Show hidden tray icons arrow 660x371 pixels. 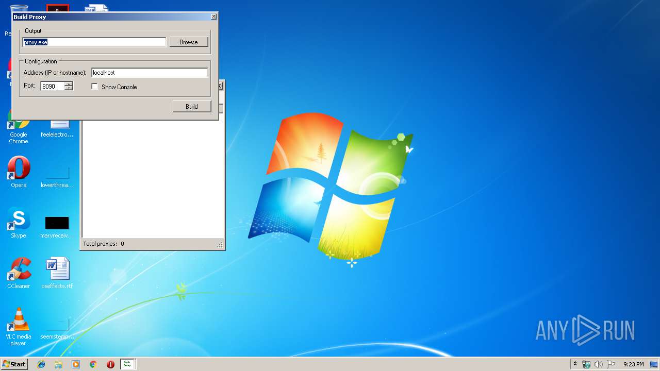[575, 364]
